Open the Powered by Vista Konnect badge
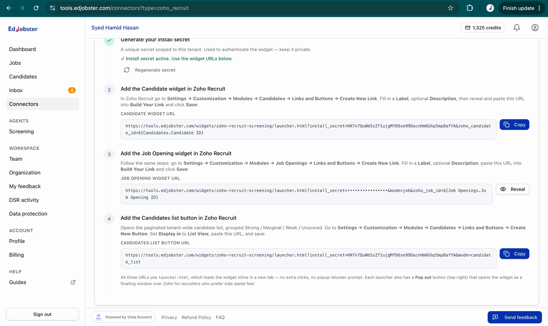 pos(123,317)
